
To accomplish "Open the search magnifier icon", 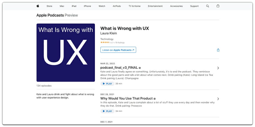I will click(208, 6).
